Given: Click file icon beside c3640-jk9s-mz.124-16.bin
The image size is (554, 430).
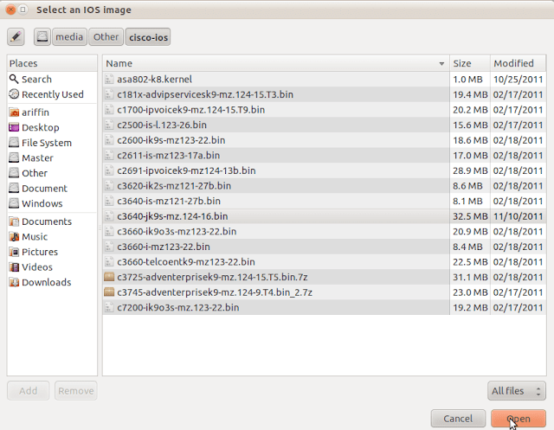Looking at the screenshot, I should 109,216.
